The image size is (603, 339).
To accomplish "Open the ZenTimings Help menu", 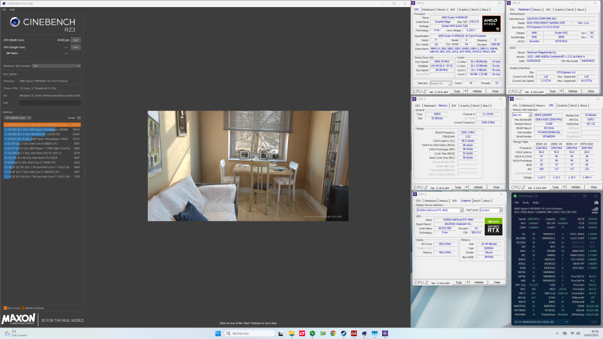I will [536, 202].
